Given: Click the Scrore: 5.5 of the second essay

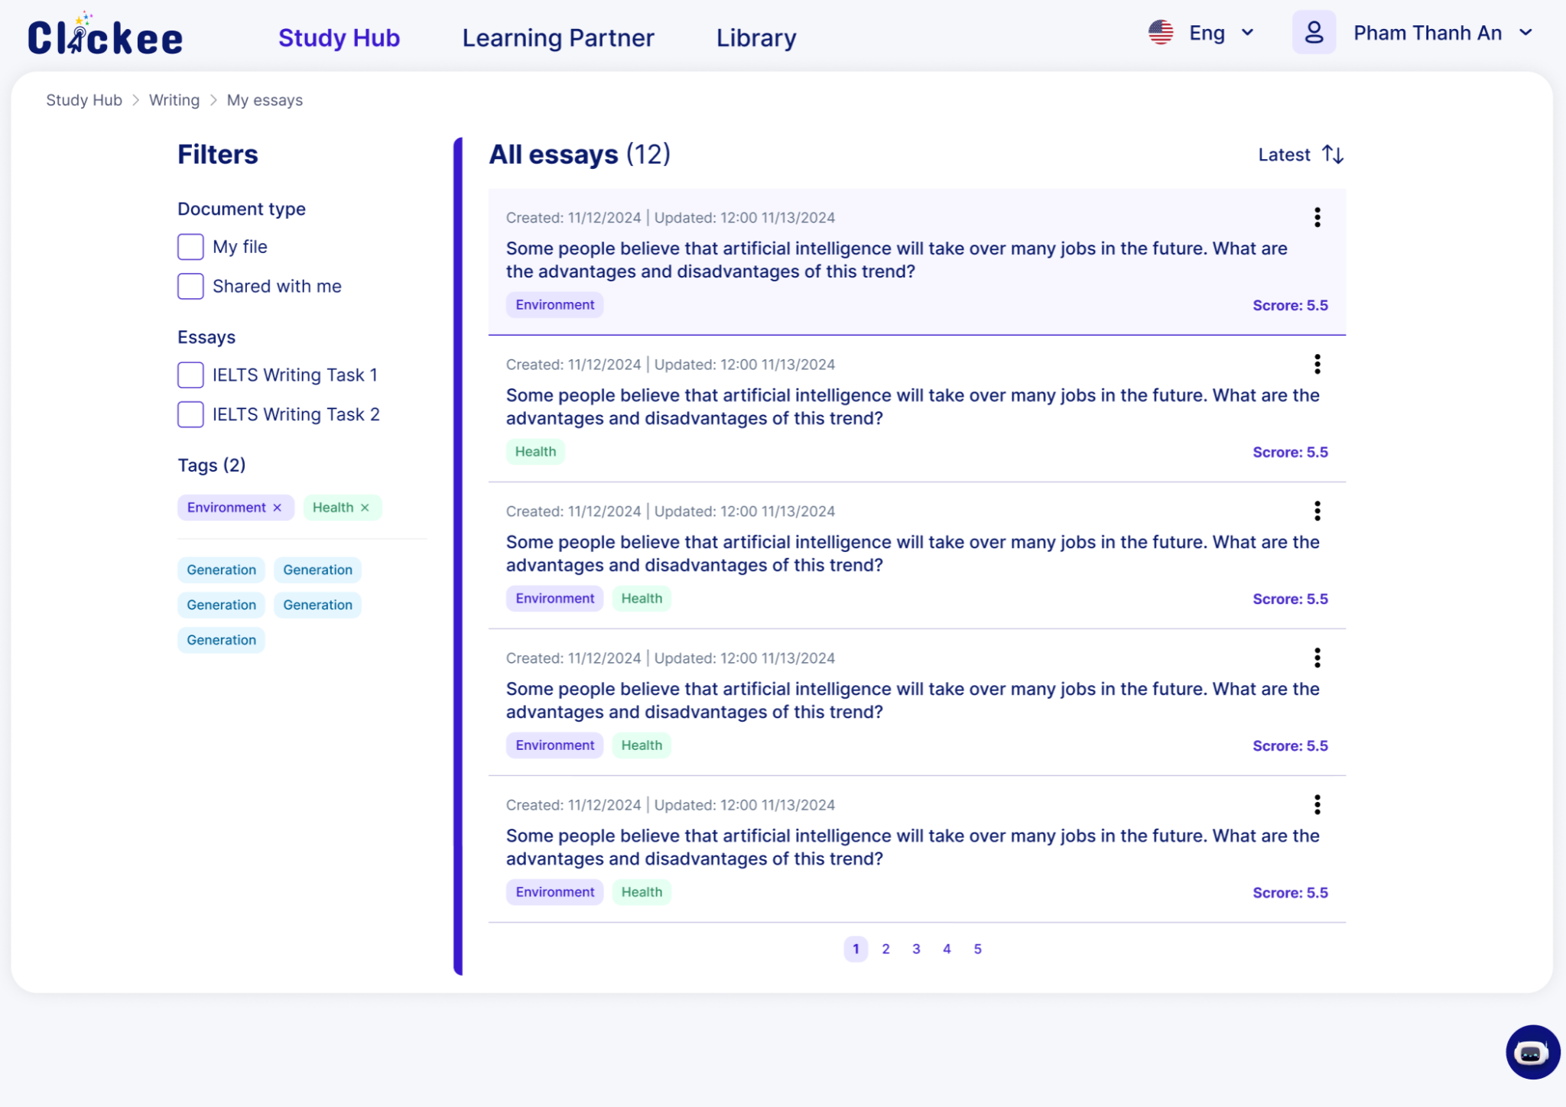Looking at the screenshot, I should coord(1290,453).
